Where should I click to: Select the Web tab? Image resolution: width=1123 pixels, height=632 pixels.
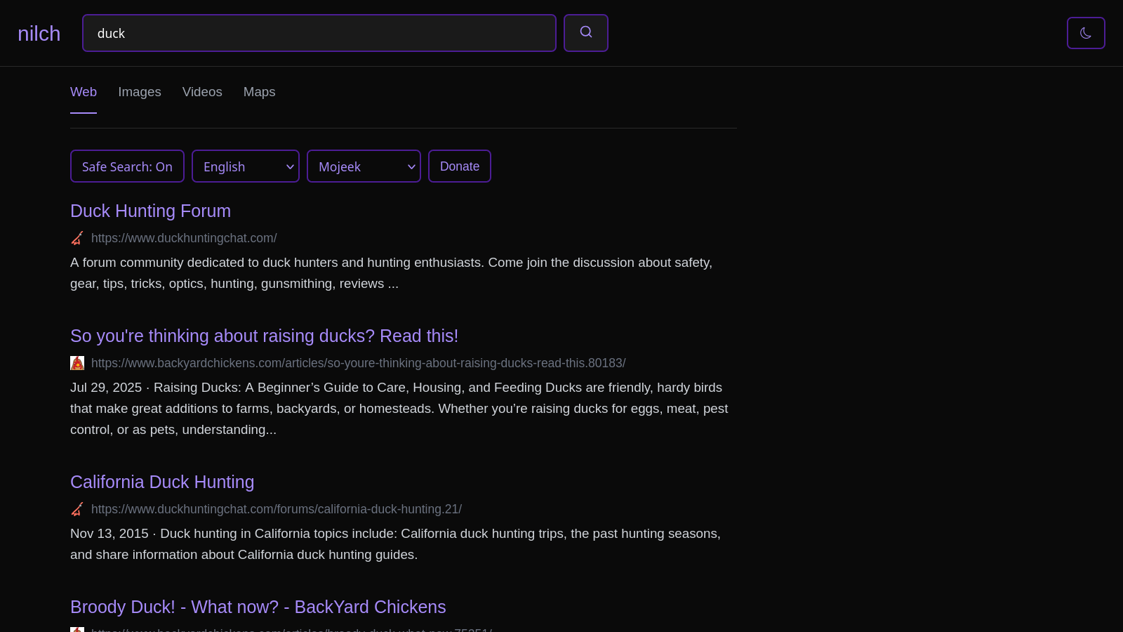click(84, 92)
